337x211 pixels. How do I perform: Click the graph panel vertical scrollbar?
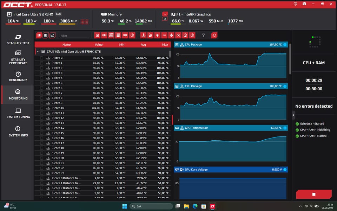tap(290, 59)
